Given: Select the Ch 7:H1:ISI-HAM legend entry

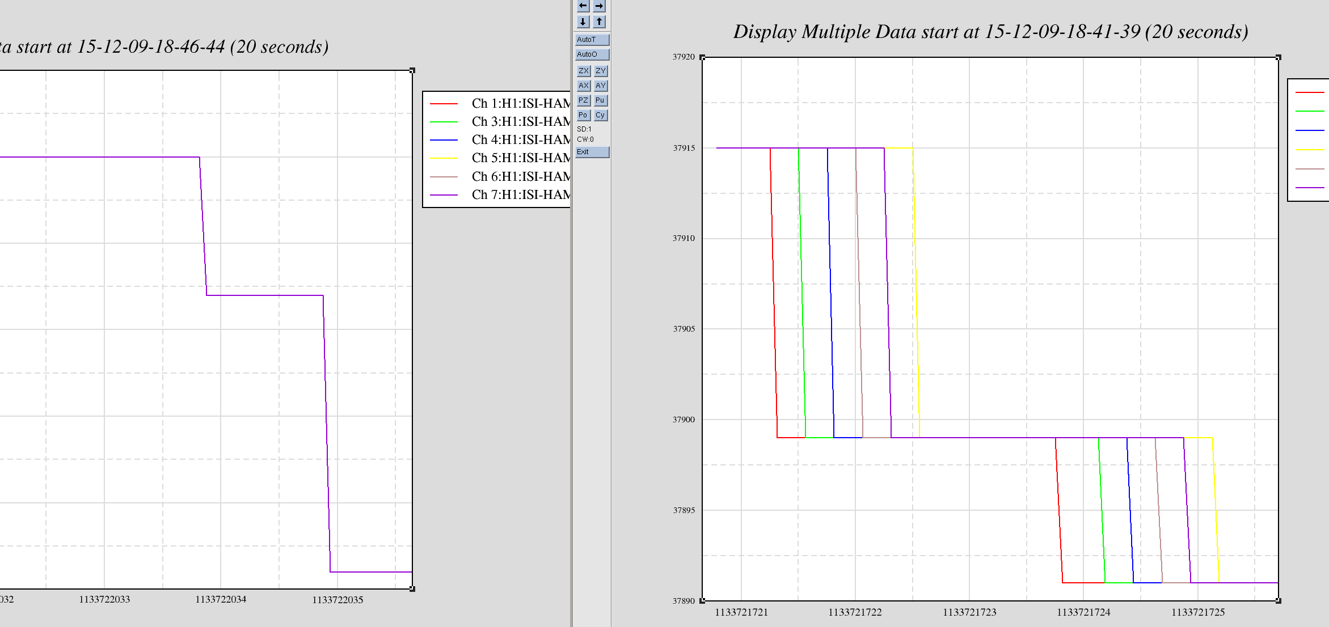Looking at the screenshot, I should tap(500, 194).
